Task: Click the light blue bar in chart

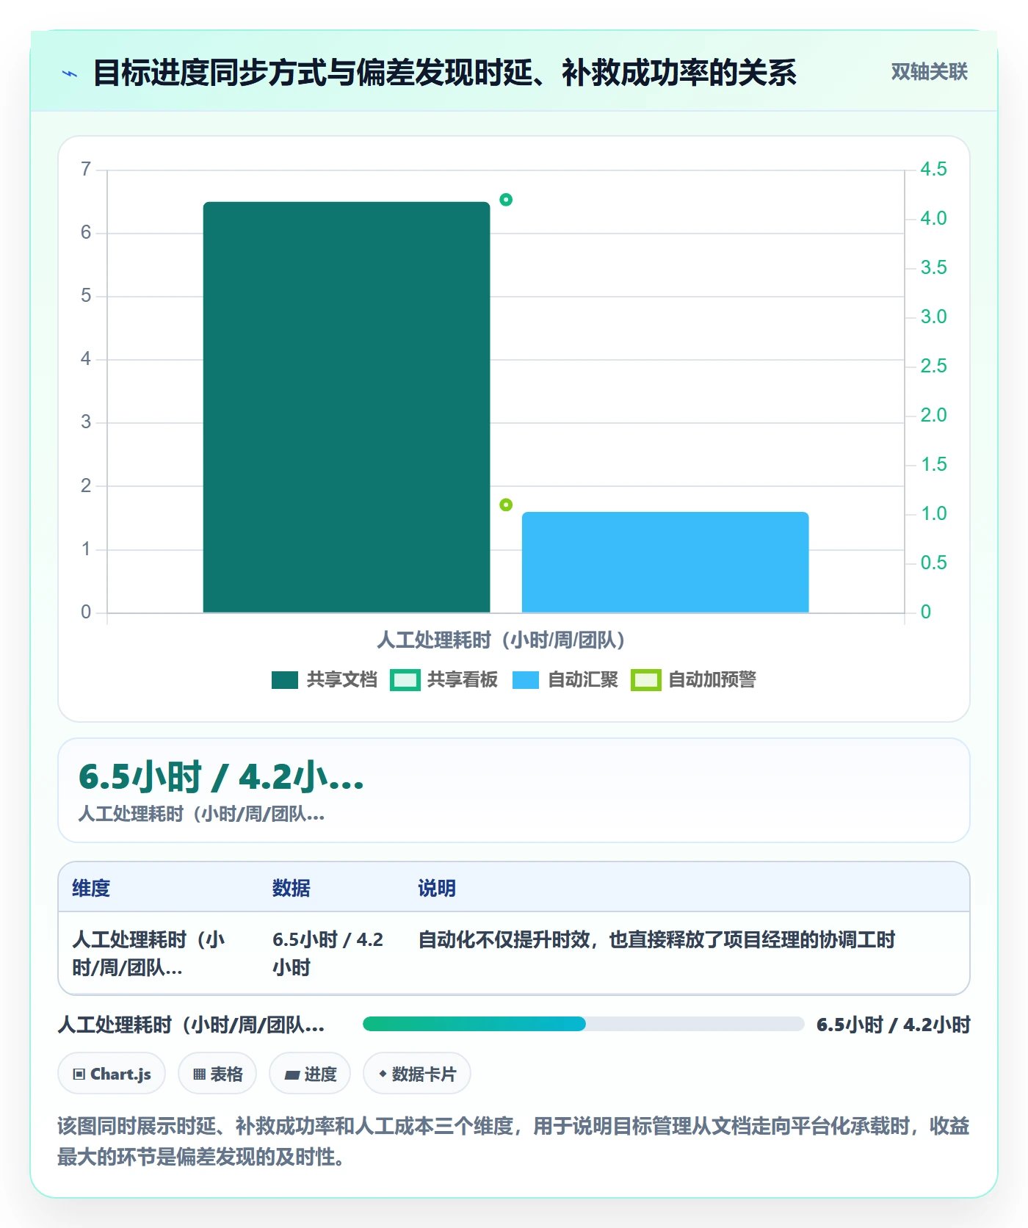Action: pyautogui.click(x=665, y=562)
